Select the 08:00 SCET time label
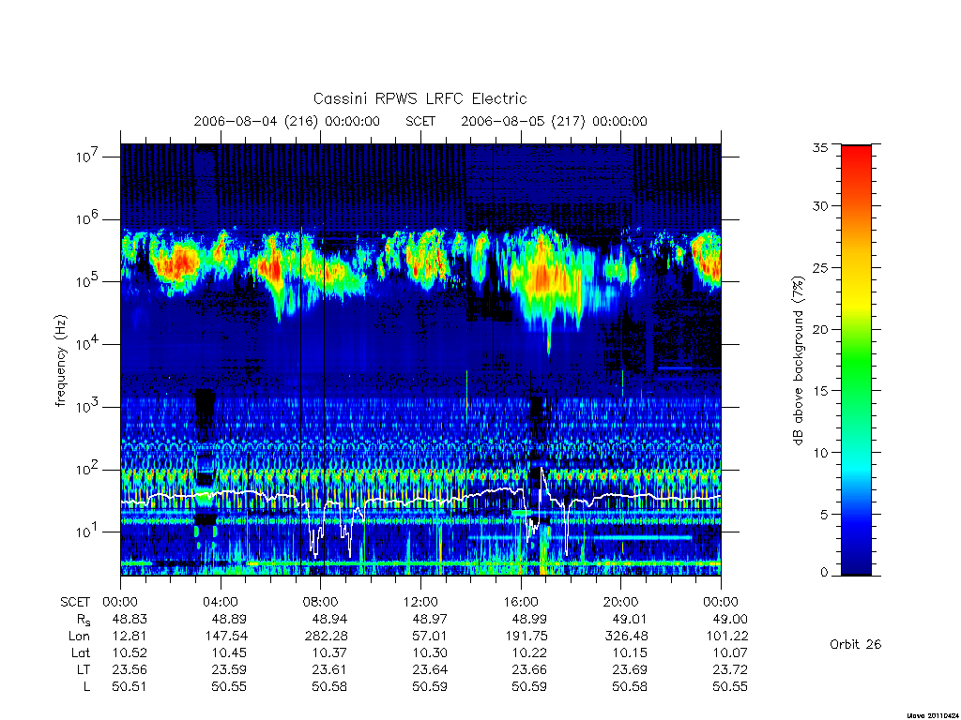Viewport: 961px width, 720px height. coord(321,602)
